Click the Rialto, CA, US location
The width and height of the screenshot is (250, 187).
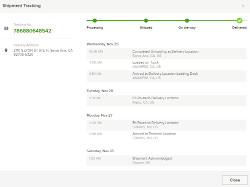[143, 102]
